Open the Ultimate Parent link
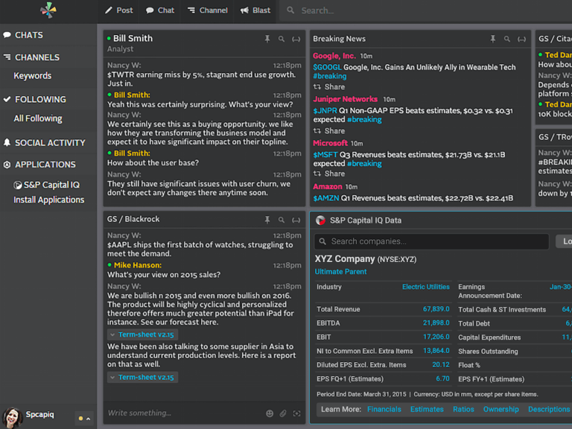Image resolution: width=572 pixels, height=429 pixels. [340, 272]
